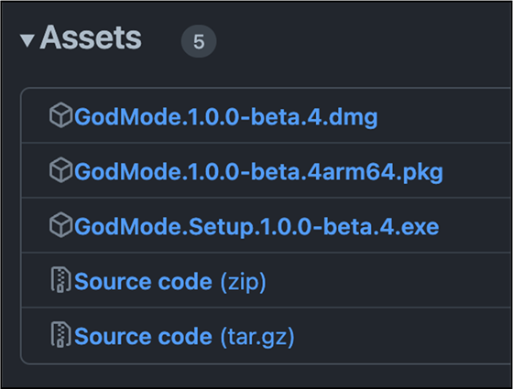Click empty space in the dmg asset row
Image resolution: width=513 pixels, height=389 pixels.
[445, 115]
